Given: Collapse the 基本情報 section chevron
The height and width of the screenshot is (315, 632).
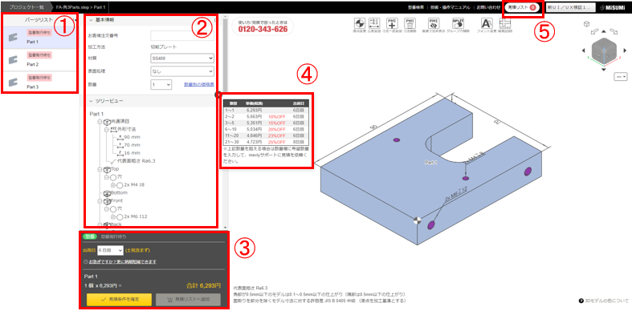Looking at the screenshot, I should pyautogui.click(x=91, y=20).
